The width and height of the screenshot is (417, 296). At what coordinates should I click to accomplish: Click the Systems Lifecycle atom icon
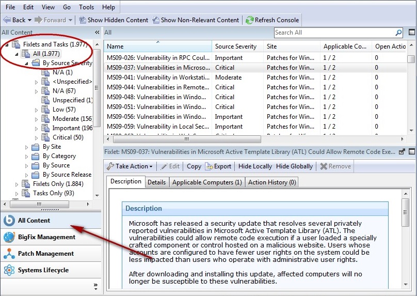[9, 270]
